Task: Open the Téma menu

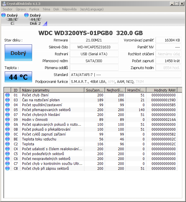Action: pyautogui.click(x=46, y=9)
